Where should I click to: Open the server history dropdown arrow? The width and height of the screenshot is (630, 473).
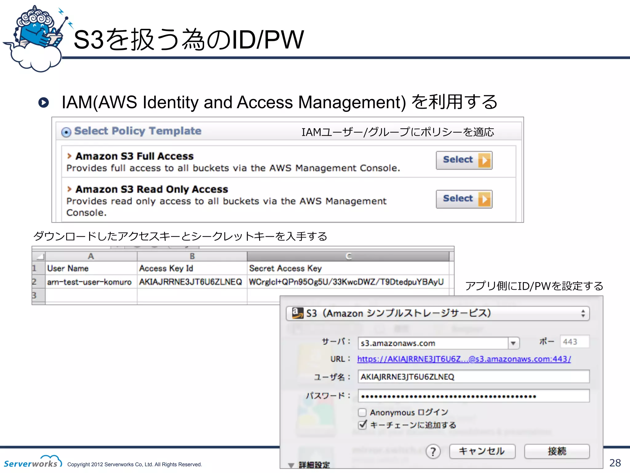(x=513, y=343)
